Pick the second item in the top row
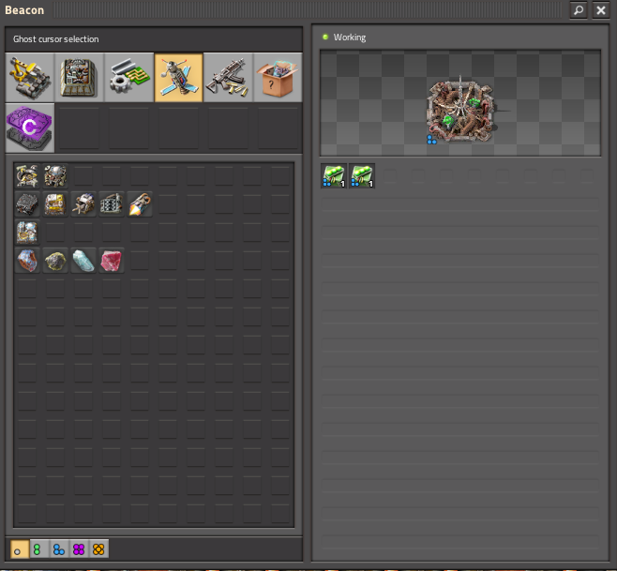This screenshot has width=617, height=571. point(55,176)
